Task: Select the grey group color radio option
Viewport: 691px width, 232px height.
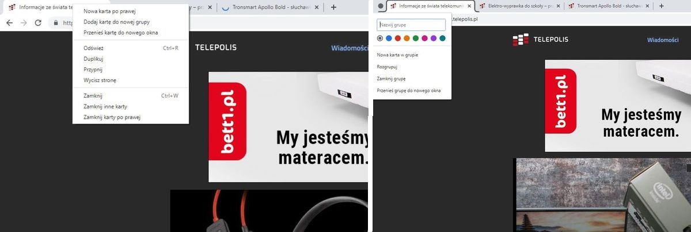Action: click(x=380, y=38)
